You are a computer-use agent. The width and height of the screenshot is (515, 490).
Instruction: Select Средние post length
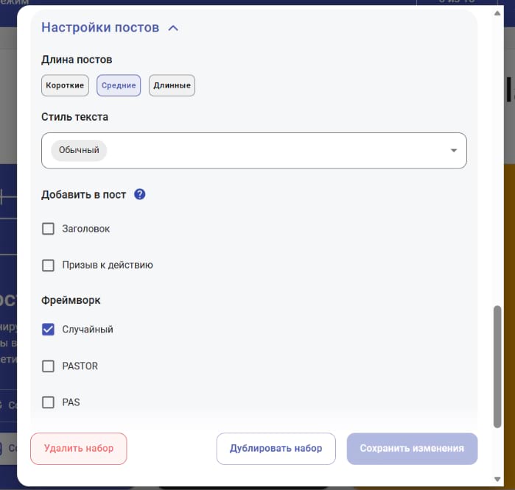119,85
